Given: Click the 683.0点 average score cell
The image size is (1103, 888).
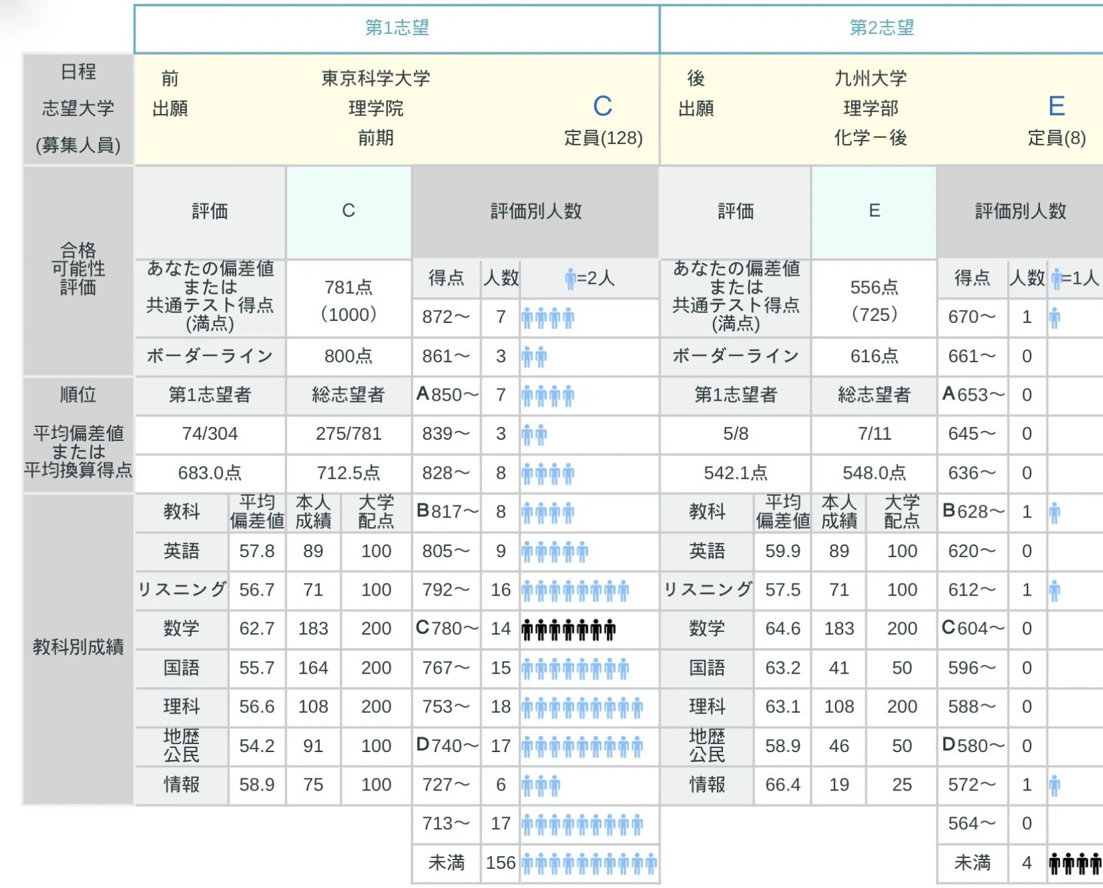Looking at the screenshot, I should [x=210, y=474].
